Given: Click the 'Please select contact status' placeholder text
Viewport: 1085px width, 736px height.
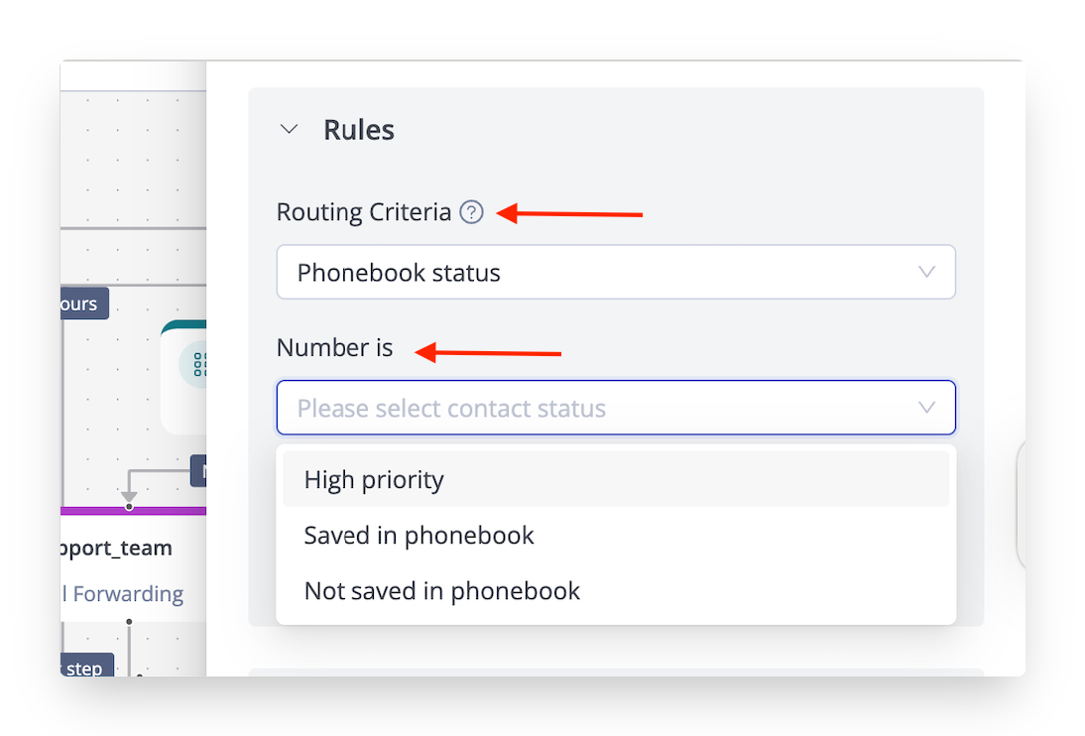Looking at the screenshot, I should [x=451, y=409].
